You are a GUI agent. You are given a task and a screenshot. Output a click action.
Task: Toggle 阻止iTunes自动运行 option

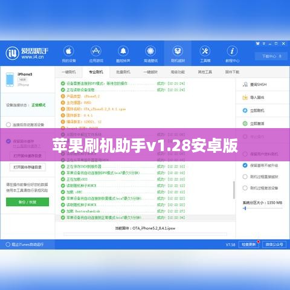tap(8, 245)
